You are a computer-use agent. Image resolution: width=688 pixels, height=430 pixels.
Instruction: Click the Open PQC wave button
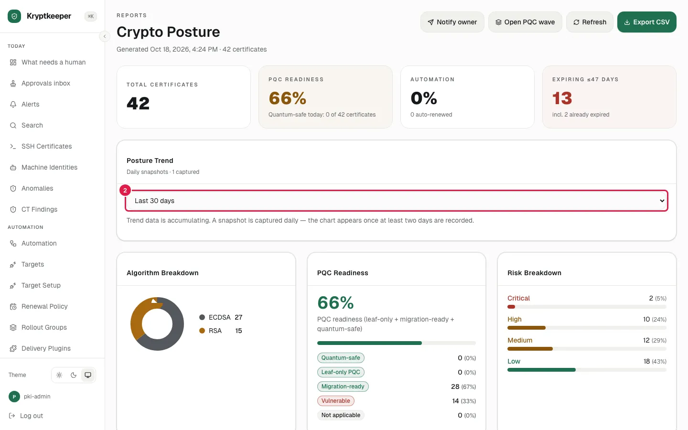(525, 22)
